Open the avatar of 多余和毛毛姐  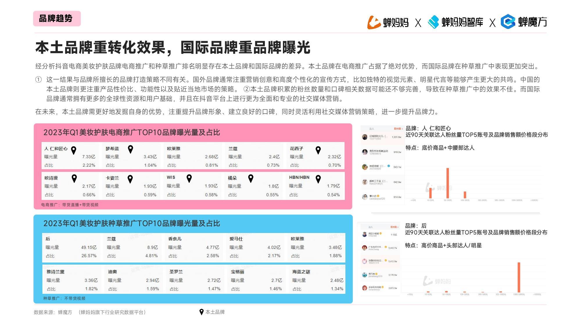click(365, 288)
